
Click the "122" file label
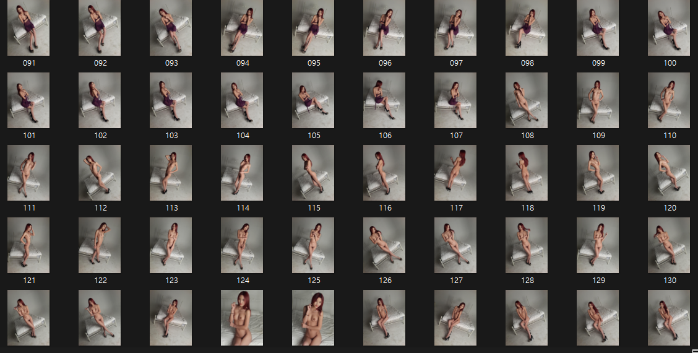(100, 281)
